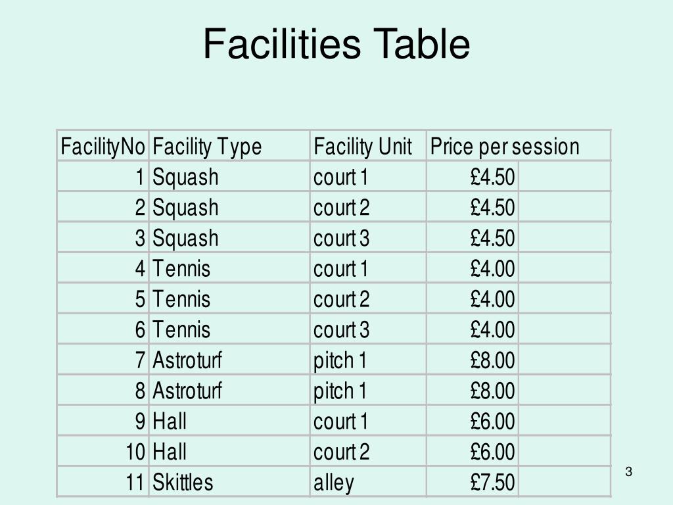Click the £8.00 price for facility 7
This screenshot has width=673, height=505.
(x=473, y=360)
